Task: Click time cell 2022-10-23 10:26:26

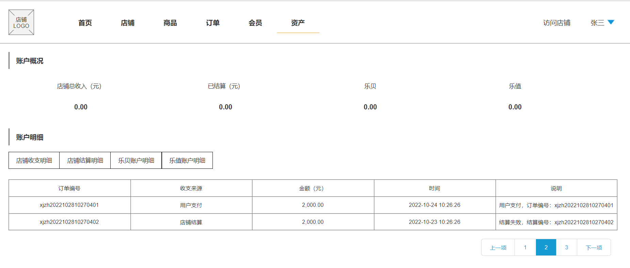Action: (435, 222)
